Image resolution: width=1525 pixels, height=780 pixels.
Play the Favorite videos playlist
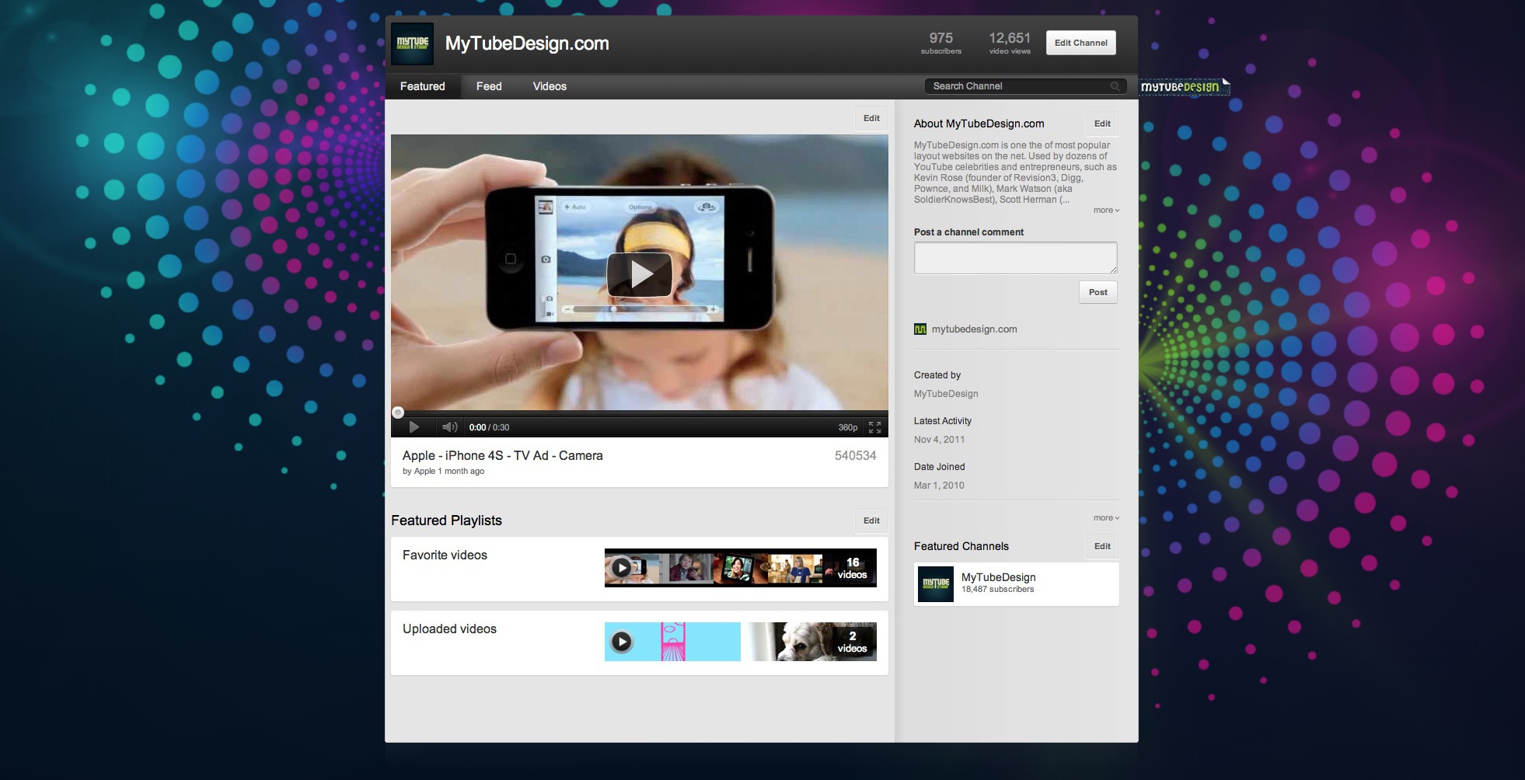[x=621, y=568]
